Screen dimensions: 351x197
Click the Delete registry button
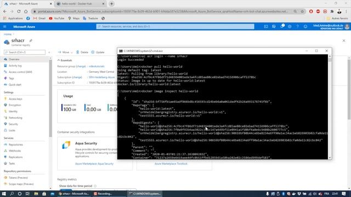click(x=82, y=53)
